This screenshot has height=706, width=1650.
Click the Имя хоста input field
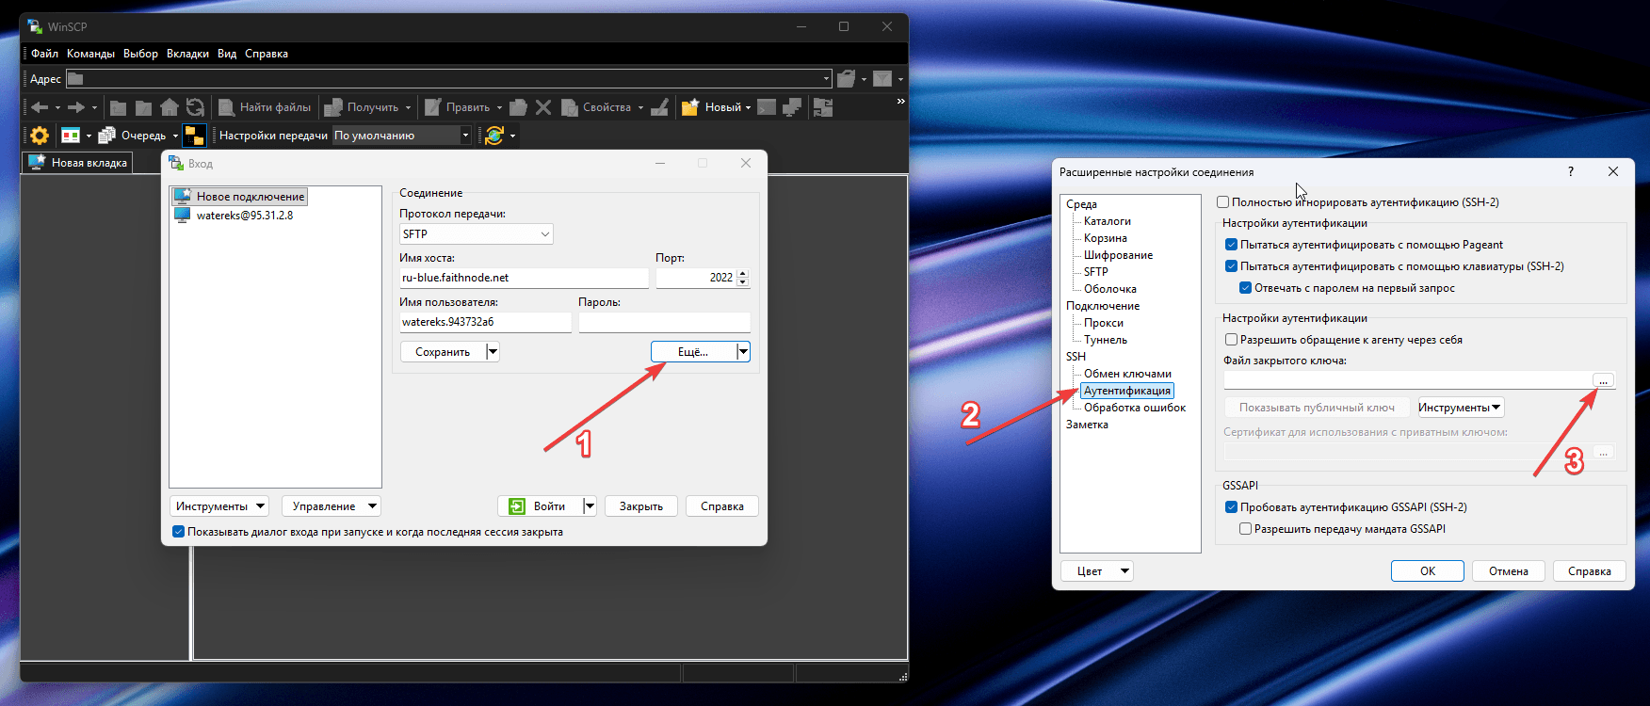click(x=524, y=278)
